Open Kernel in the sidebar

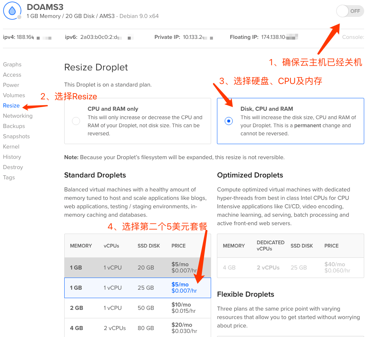point(11,146)
